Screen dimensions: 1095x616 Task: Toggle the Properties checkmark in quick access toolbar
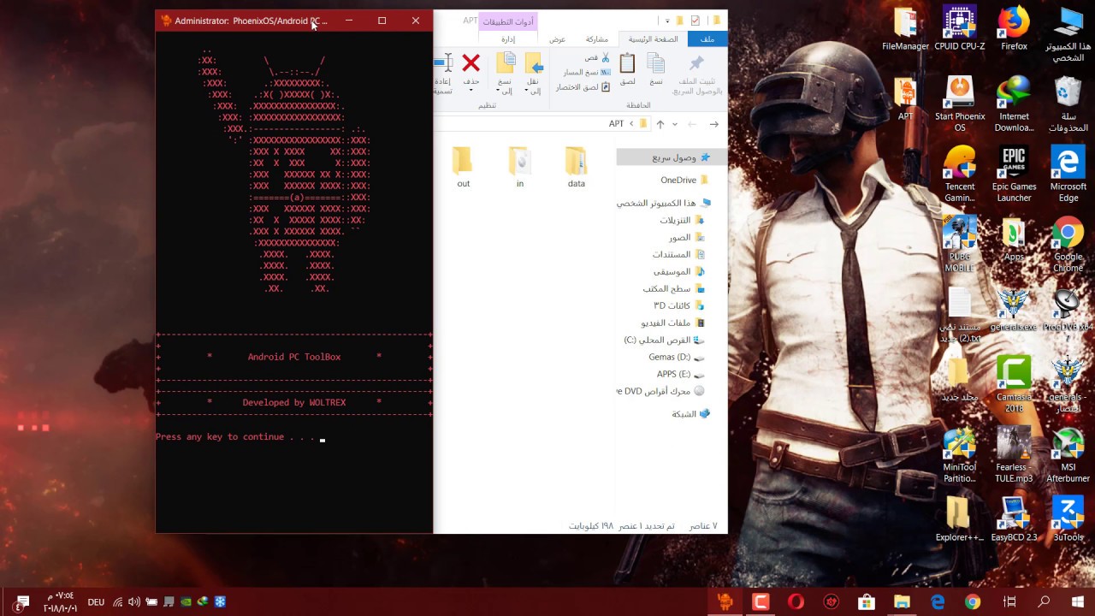point(695,21)
